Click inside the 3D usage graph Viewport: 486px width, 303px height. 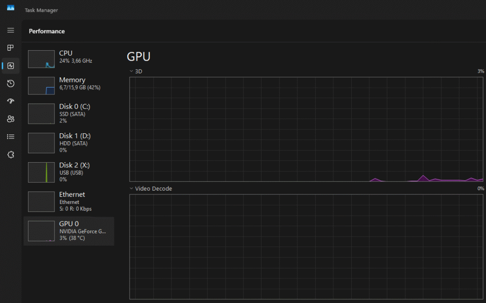pyautogui.click(x=306, y=129)
